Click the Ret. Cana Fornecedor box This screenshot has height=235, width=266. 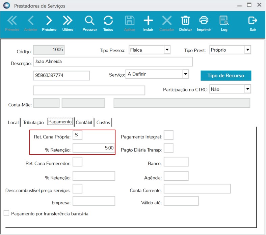pos(77,161)
